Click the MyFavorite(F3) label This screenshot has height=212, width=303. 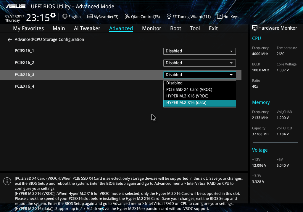(106, 17)
